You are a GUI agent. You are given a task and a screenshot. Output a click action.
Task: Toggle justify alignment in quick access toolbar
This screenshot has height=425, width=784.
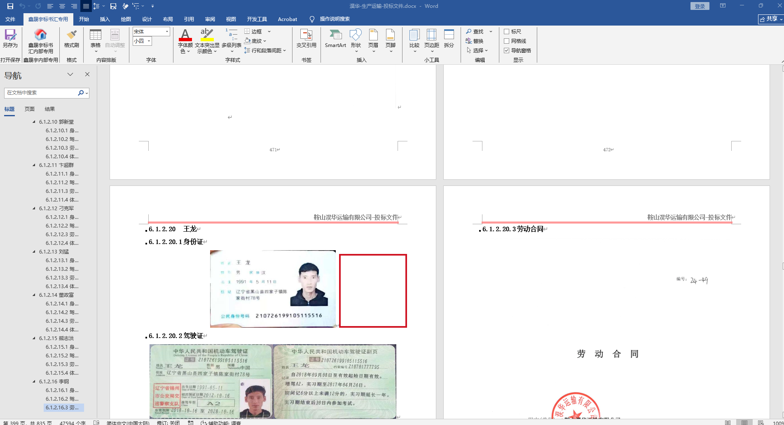point(86,6)
